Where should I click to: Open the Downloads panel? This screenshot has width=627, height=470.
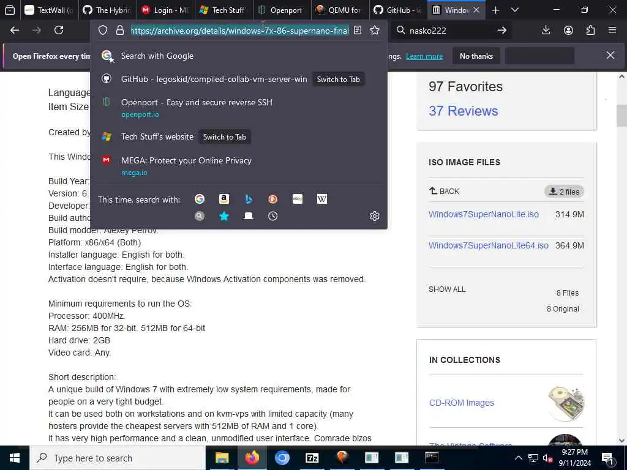546,31
